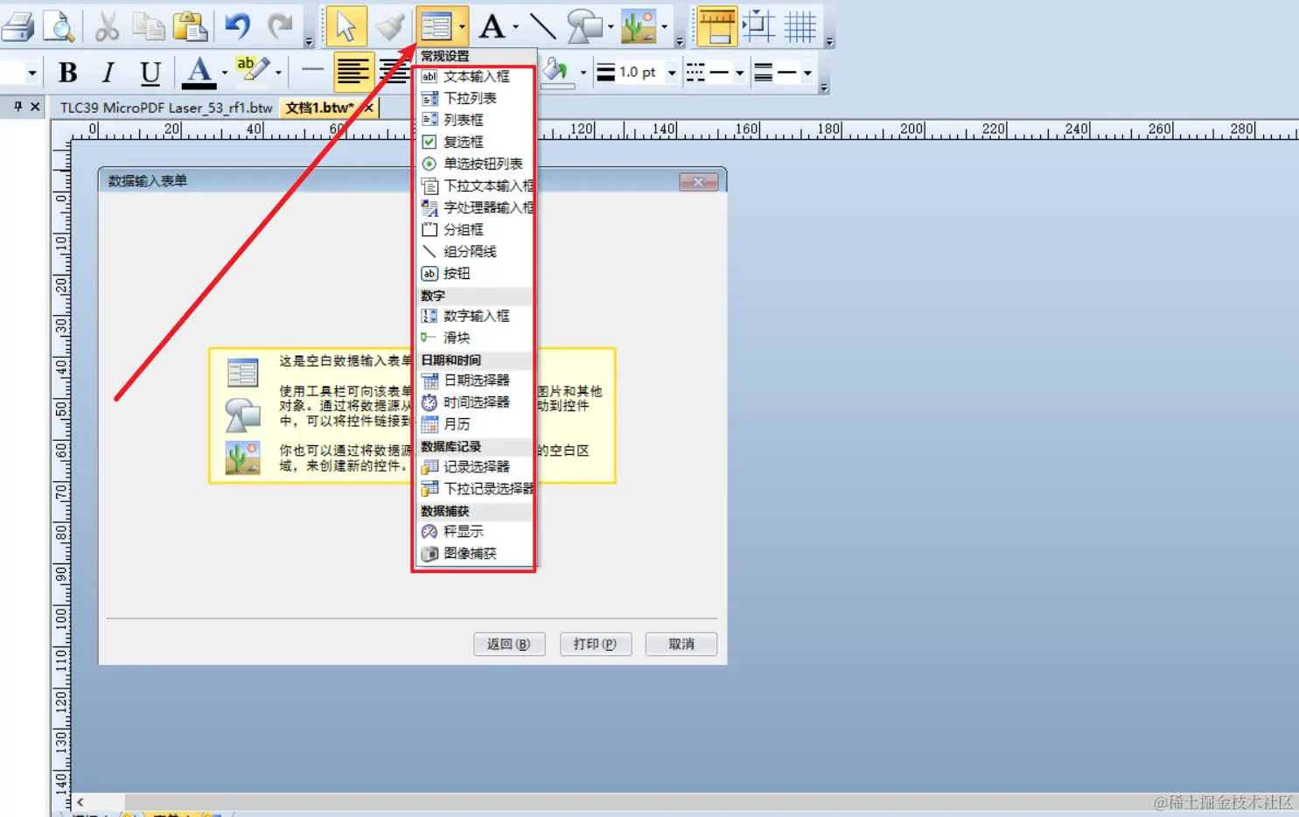Expand the Shape tool dropdown arrow
This screenshot has height=817, width=1299.
coord(610,26)
